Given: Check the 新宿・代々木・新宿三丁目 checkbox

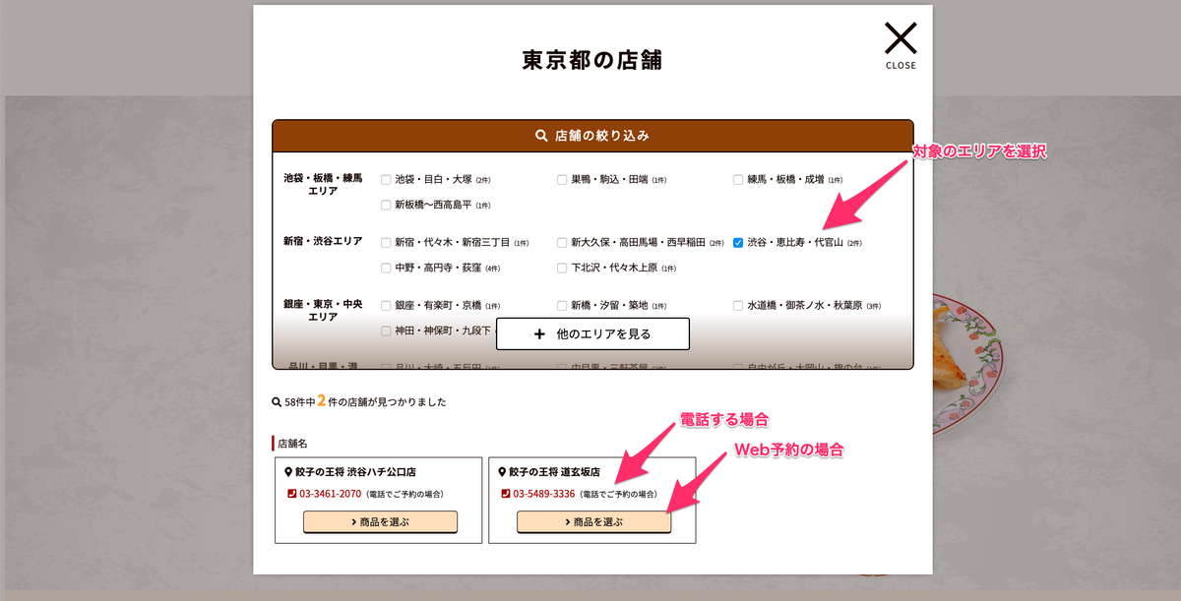Looking at the screenshot, I should coord(387,242).
